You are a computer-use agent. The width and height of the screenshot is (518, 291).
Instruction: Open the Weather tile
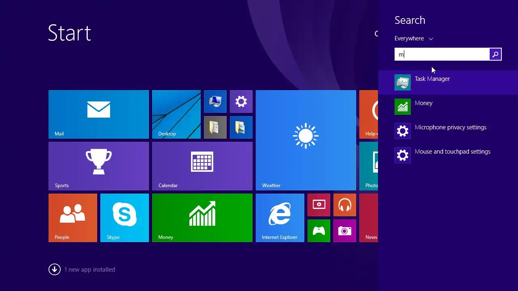306,140
